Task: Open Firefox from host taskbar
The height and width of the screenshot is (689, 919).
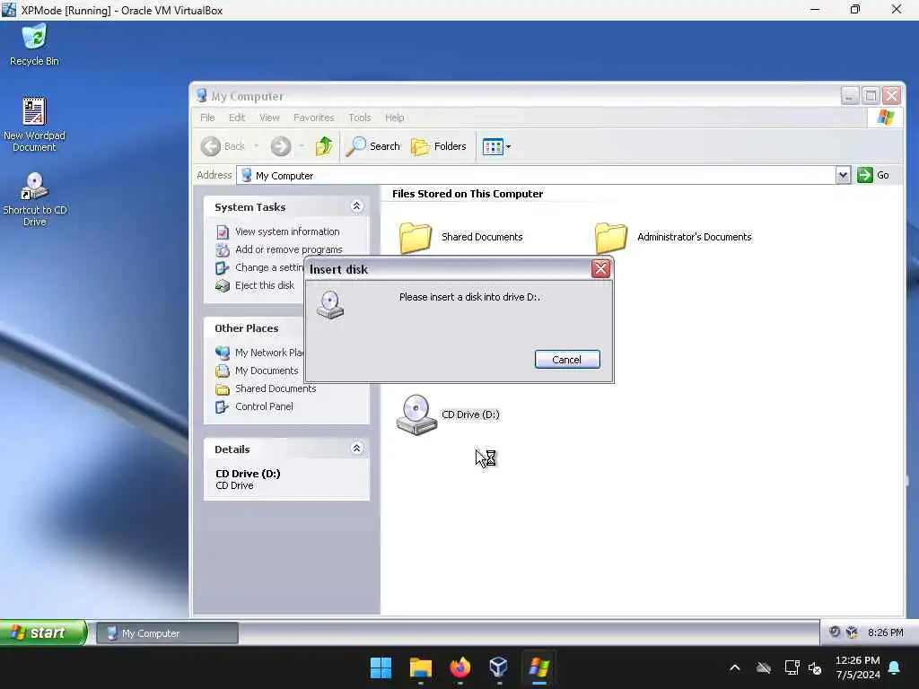Action: coord(460,667)
